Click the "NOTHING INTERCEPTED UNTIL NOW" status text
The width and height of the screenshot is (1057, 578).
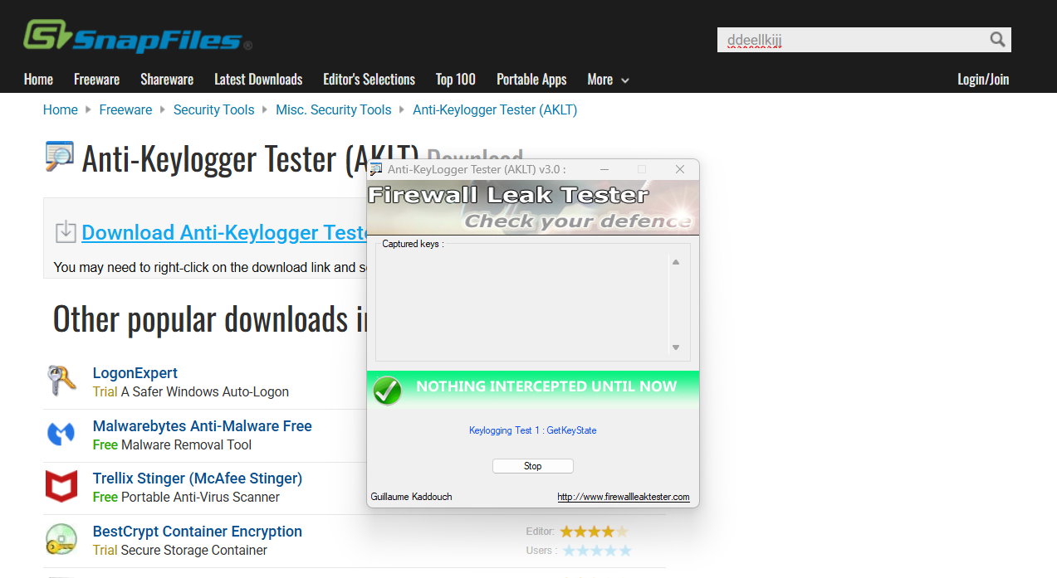(546, 386)
